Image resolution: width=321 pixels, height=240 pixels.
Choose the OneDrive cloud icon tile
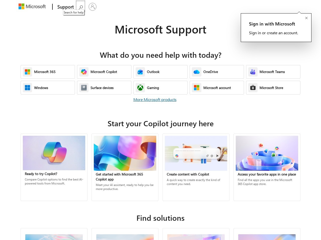click(217, 72)
